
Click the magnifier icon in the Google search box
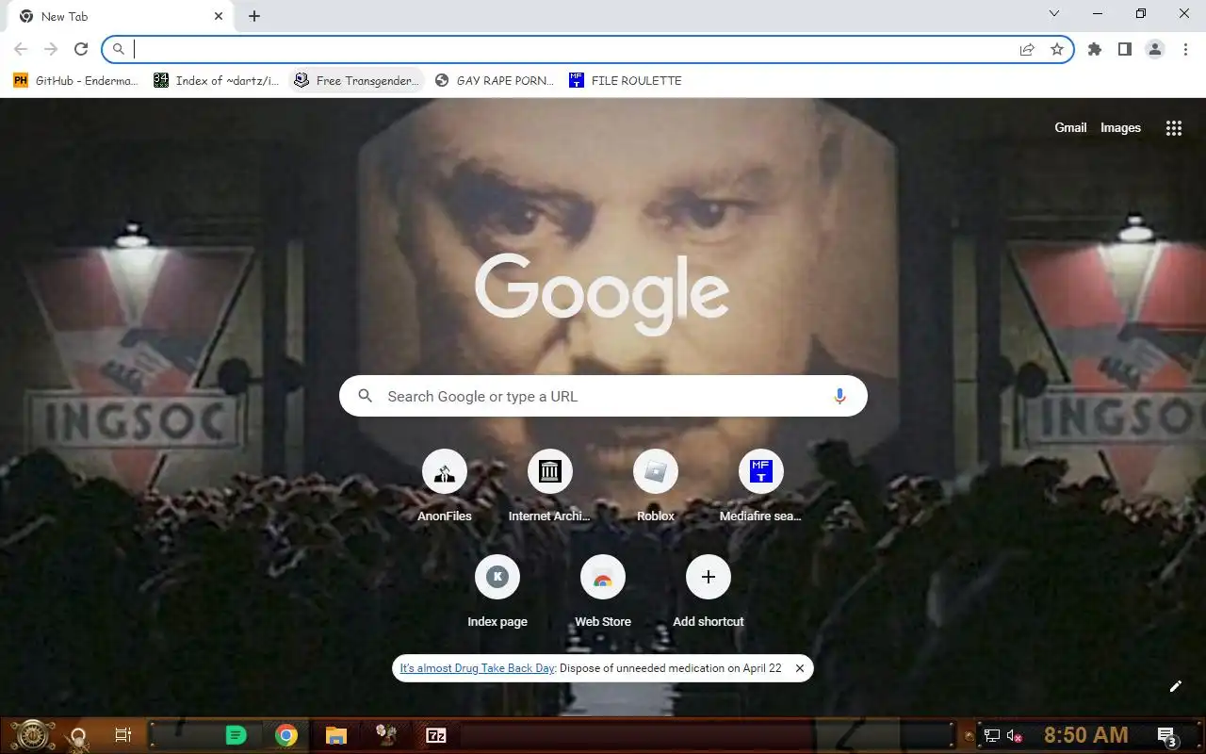click(x=366, y=396)
